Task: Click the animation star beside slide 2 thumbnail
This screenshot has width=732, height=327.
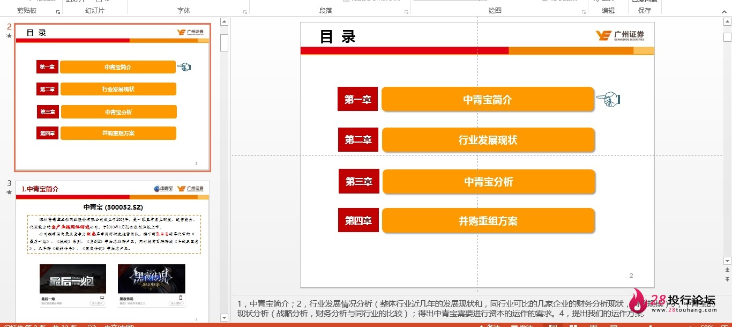Action: (x=9, y=36)
